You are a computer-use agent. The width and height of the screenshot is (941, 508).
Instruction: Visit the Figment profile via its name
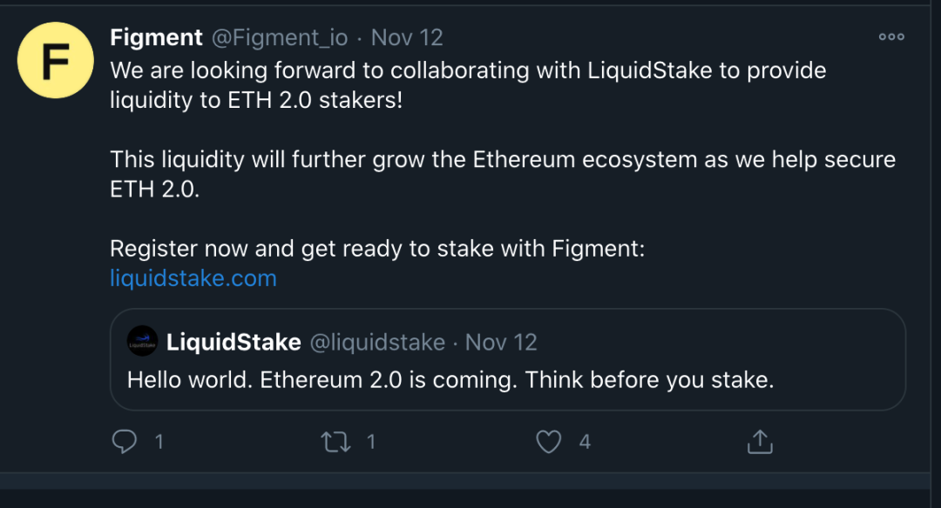tap(156, 37)
